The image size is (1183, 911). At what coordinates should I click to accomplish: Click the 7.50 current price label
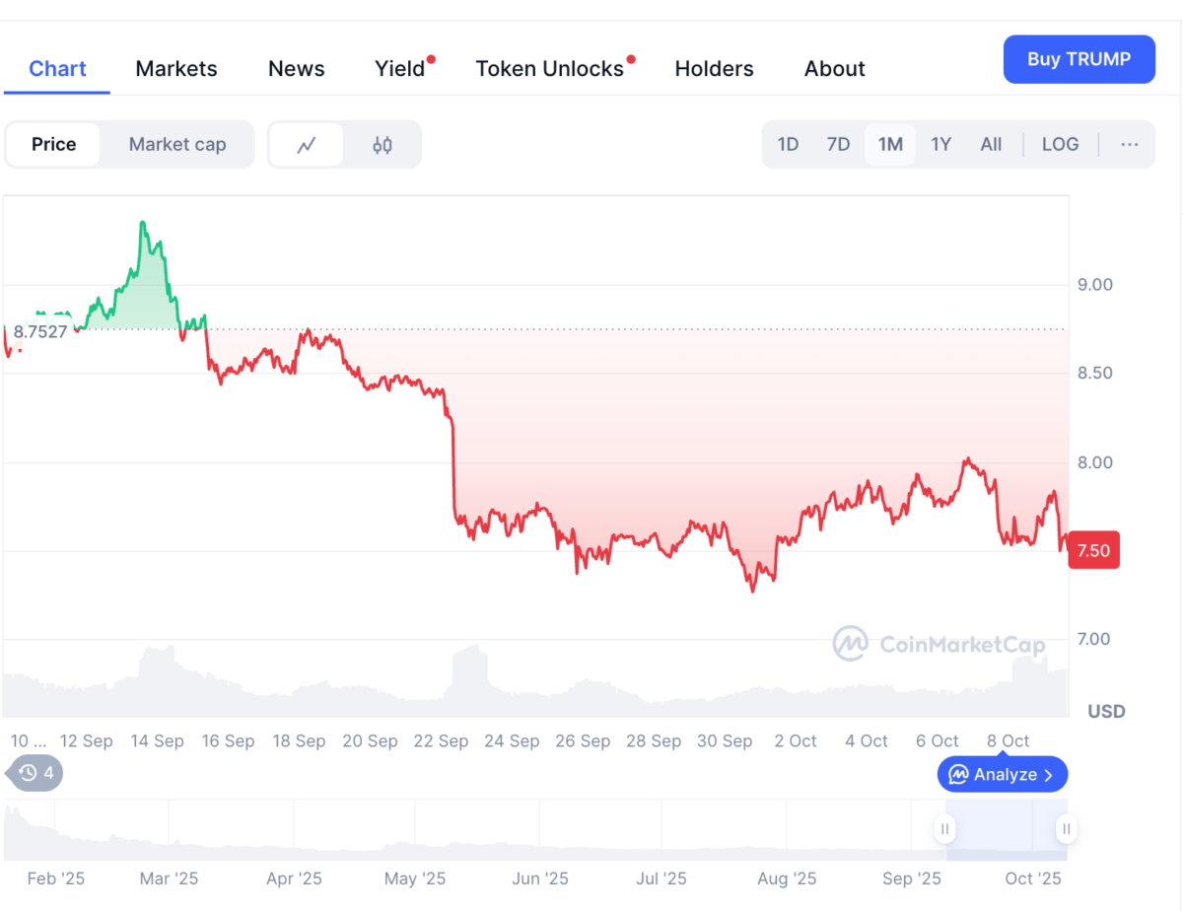(1094, 551)
